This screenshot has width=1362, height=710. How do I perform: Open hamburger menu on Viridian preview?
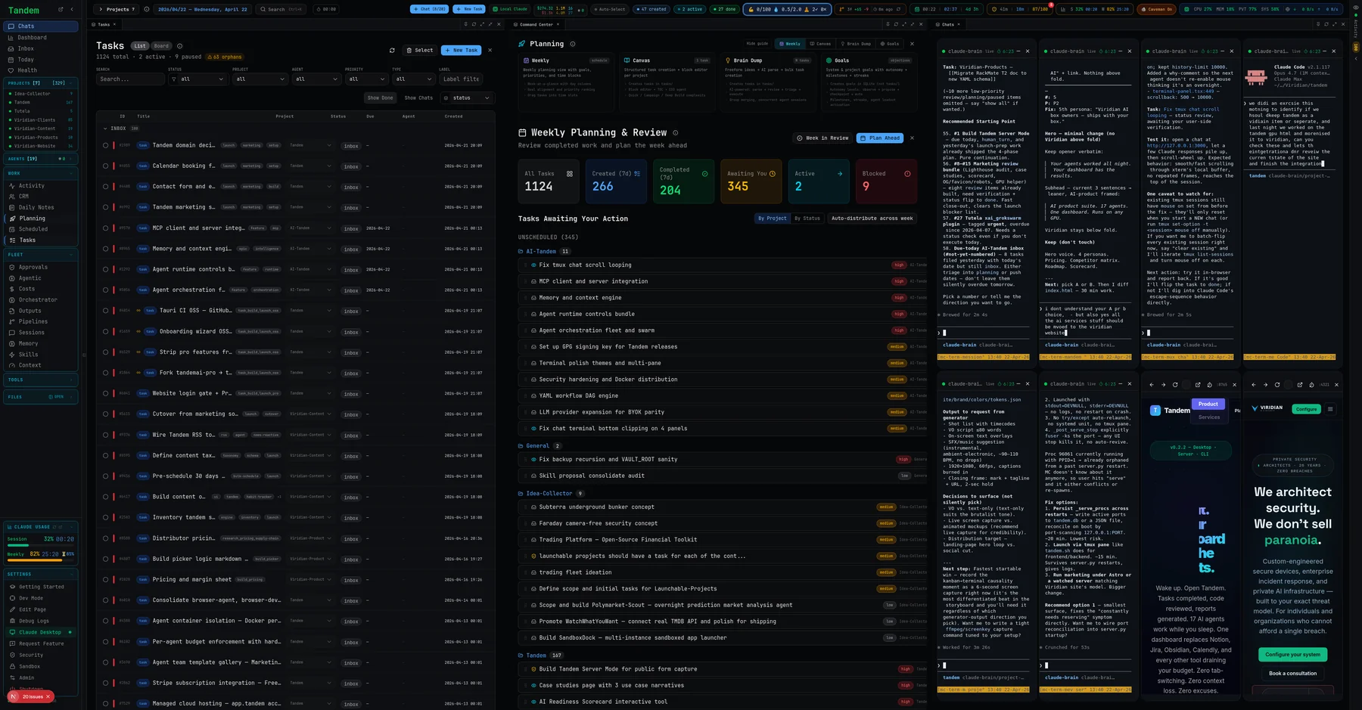click(x=1330, y=409)
